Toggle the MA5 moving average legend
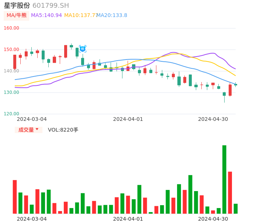This screenshot has height=224, width=253. point(46,16)
